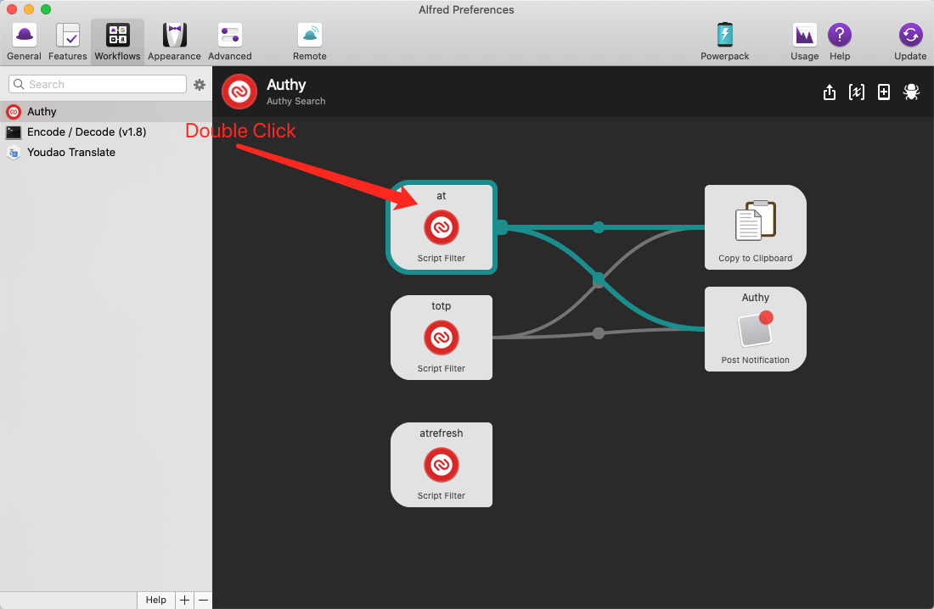
Task: Open the Help section in toolbar
Action: tap(840, 42)
